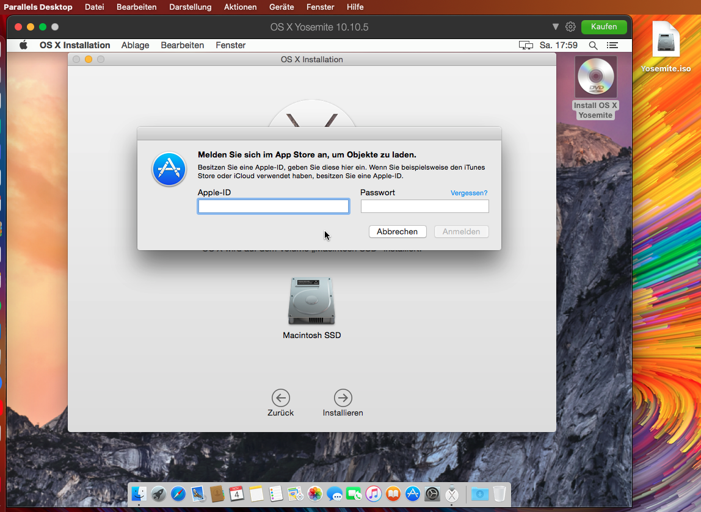Click the Abbrechen button
701x512 pixels.
coord(398,231)
